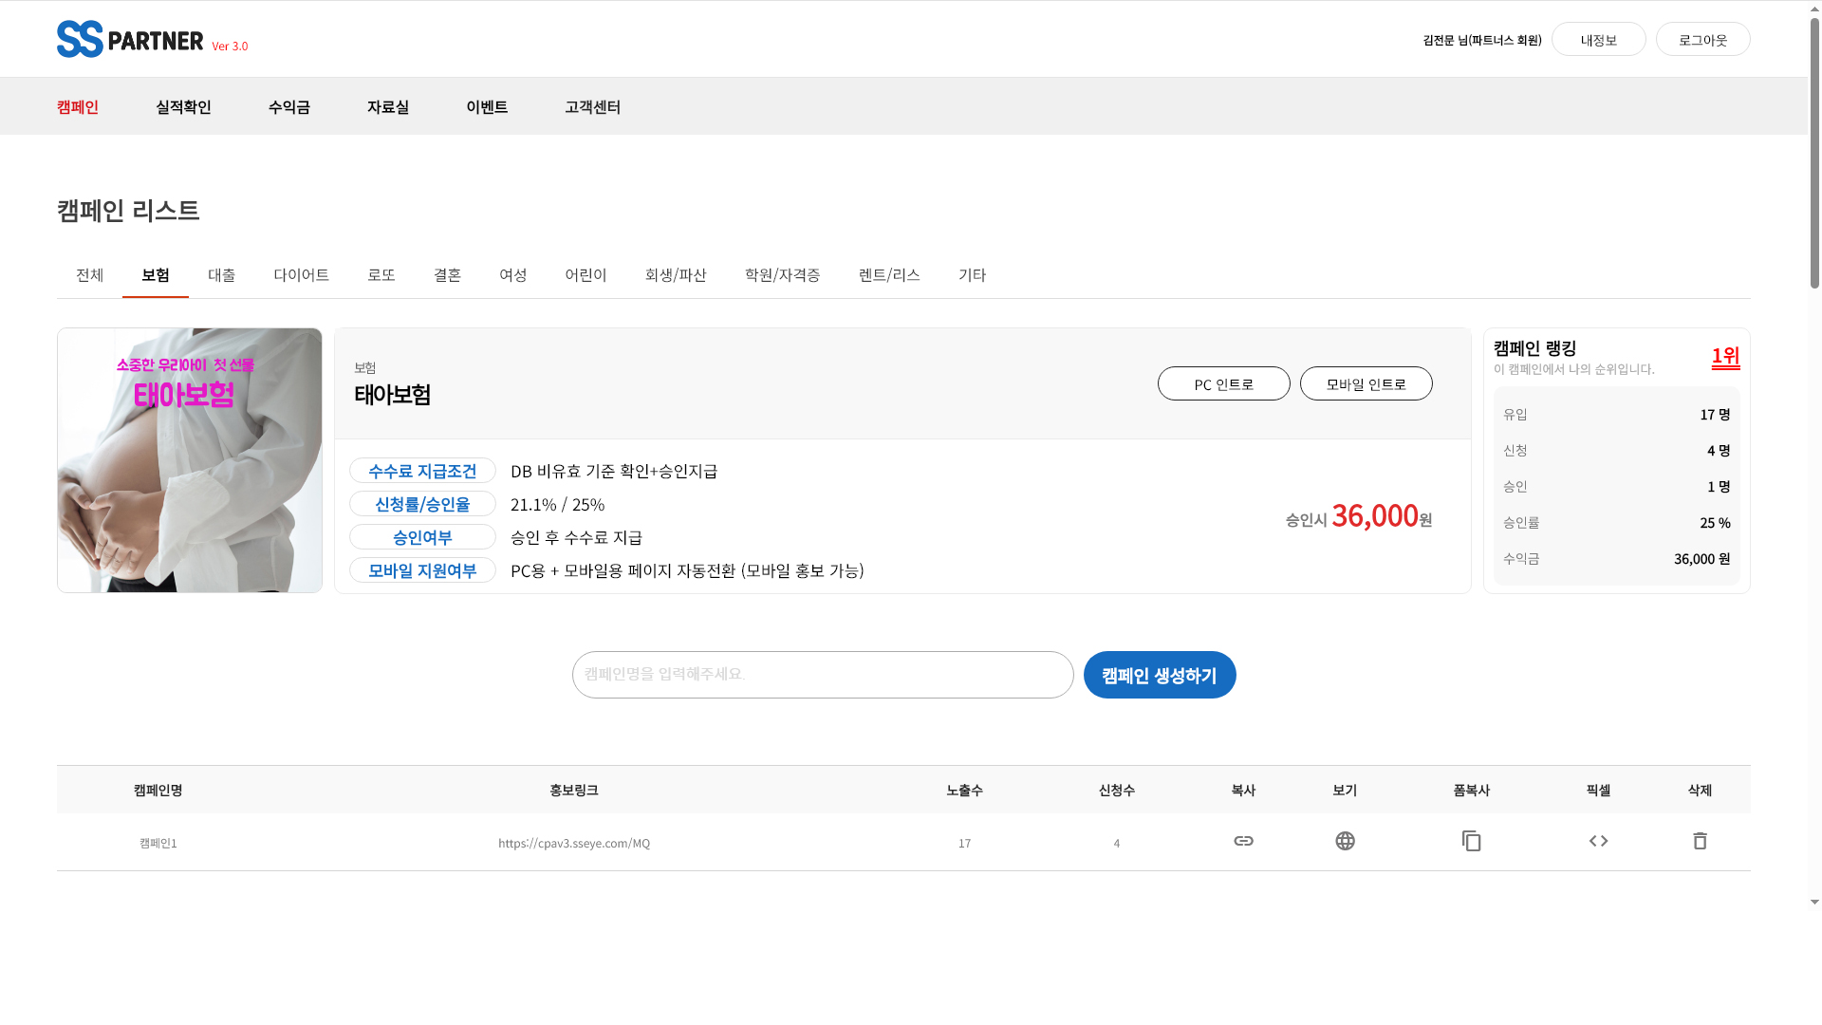Viewport: 1822px width, 1025px height.
Task: Open the pixel code brackets icon
Action: point(1598,841)
